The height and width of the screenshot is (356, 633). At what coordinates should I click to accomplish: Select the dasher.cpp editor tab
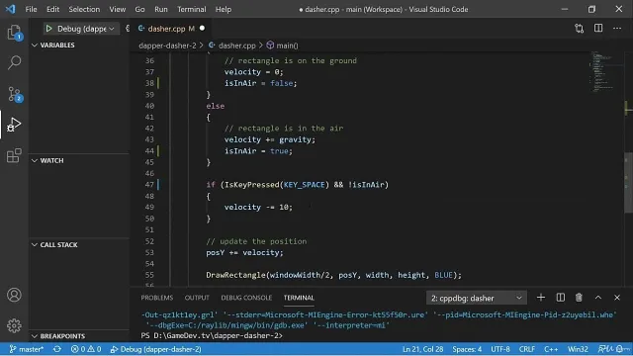coord(171,29)
